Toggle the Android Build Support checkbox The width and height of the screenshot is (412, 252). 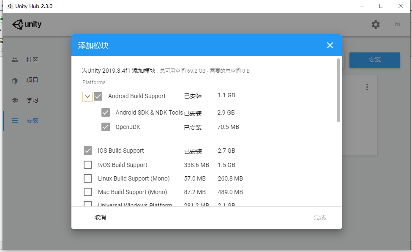click(98, 96)
